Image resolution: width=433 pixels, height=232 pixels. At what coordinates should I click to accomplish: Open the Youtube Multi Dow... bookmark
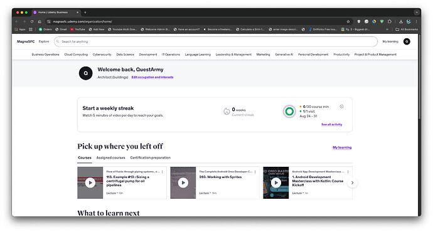click(x=122, y=29)
